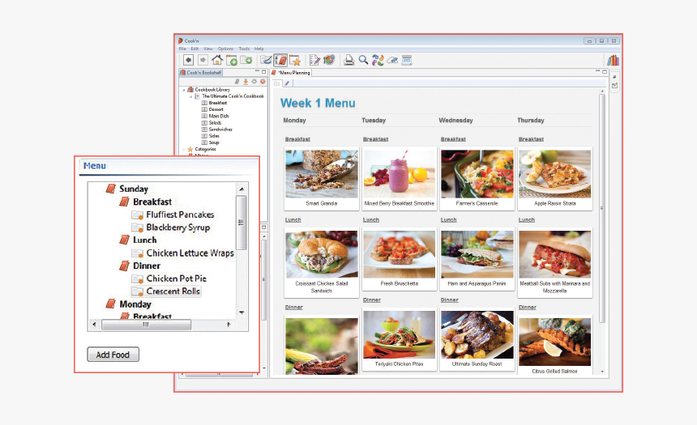This screenshot has height=425, width=697.
Task: Select the Main Dish chapter
Action: [x=219, y=116]
